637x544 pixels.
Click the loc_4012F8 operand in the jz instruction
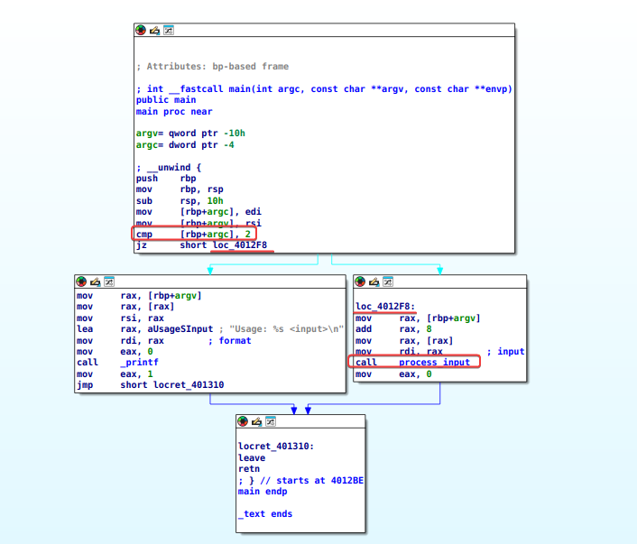point(240,245)
